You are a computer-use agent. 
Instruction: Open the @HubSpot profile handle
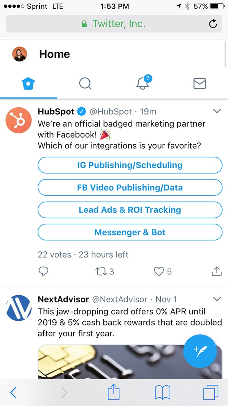coord(111,111)
